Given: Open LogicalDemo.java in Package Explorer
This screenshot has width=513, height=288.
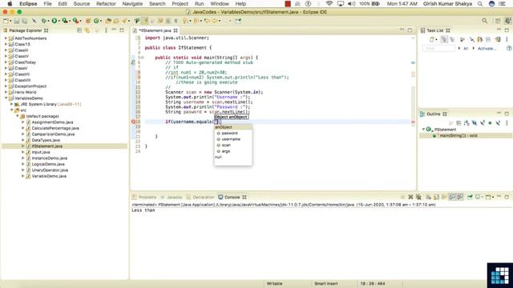Looking at the screenshot, I should [48, 164].
